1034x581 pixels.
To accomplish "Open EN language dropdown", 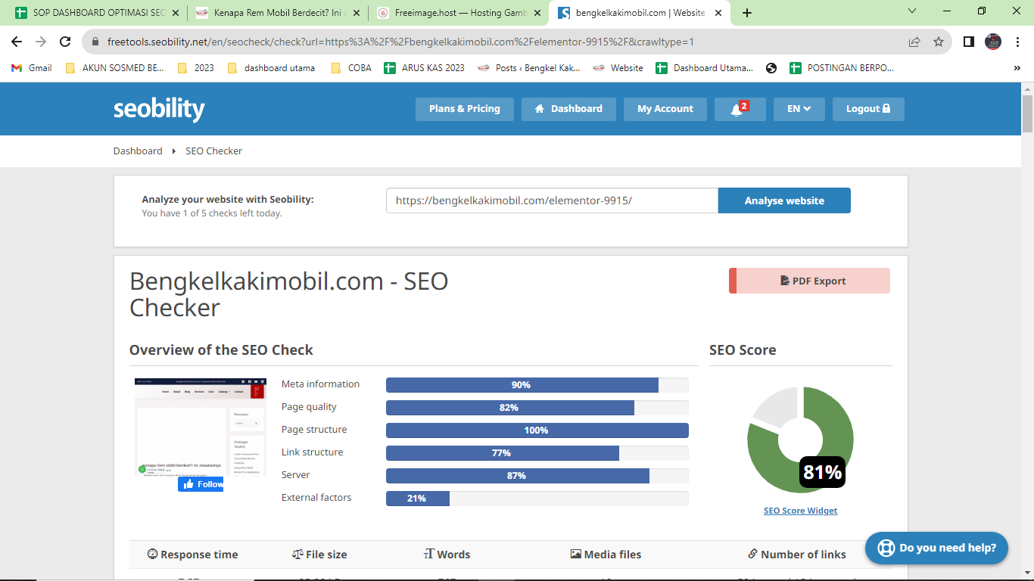I will tap(799, 109).
